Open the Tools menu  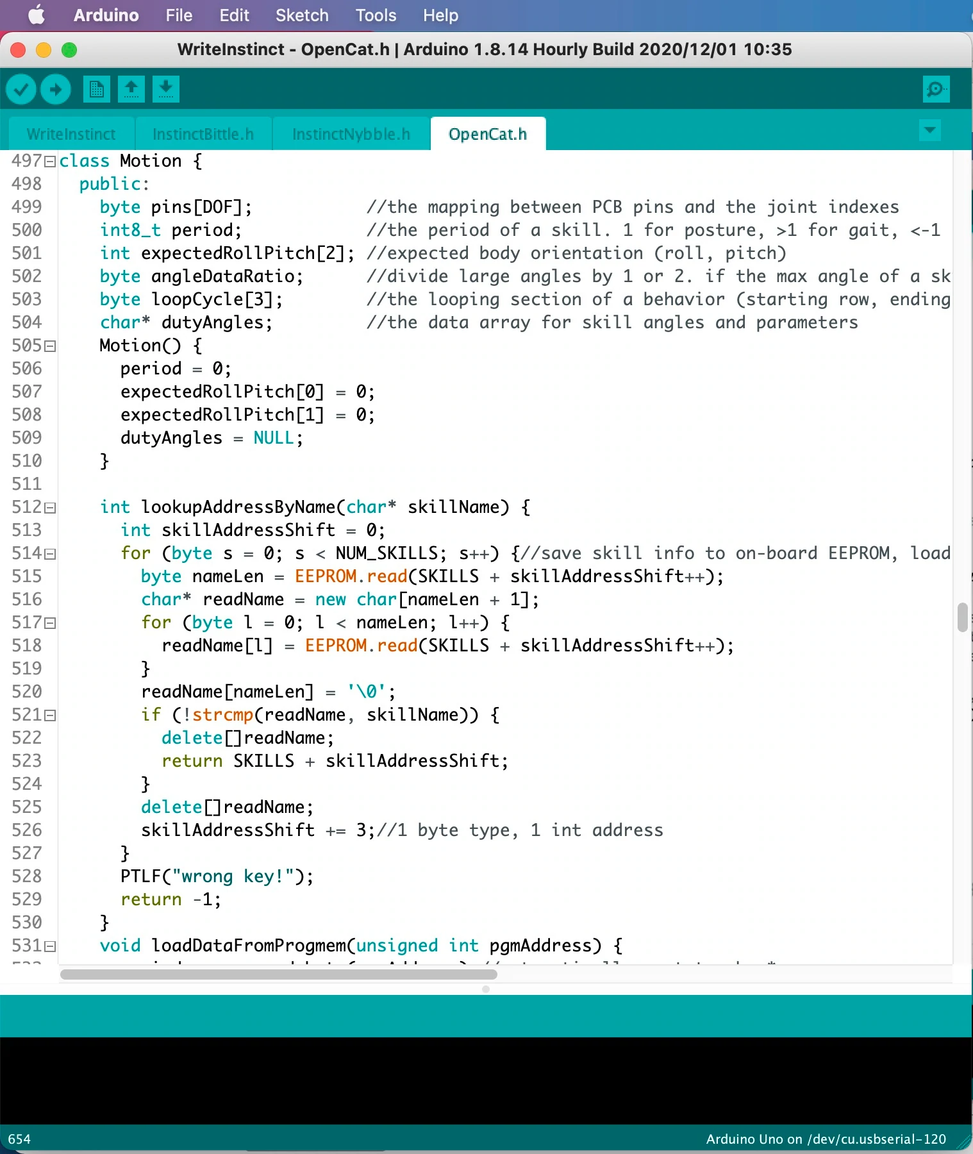coord(376,15)
